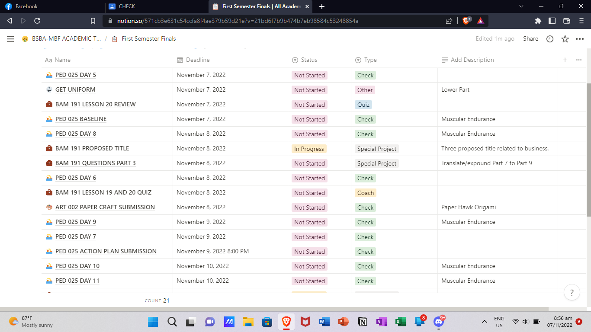Image resolution: width=591 pixels, height=332 pixels.
Task: Open the Notion sidebar hamburger menu
Action: (x=10, y=39)
